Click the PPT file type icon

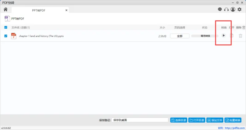click(14, 36)
